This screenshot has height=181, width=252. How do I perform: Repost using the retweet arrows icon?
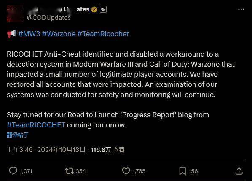point(70,171)
